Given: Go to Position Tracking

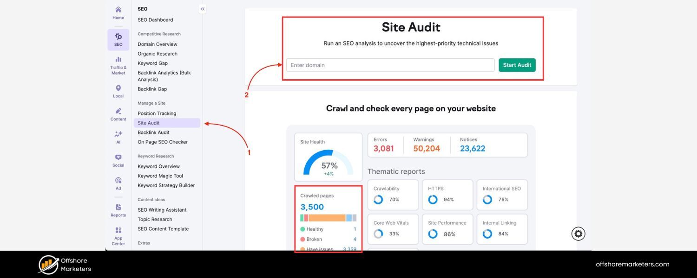Looking at the screenshot, I should [x=157, y=113].
